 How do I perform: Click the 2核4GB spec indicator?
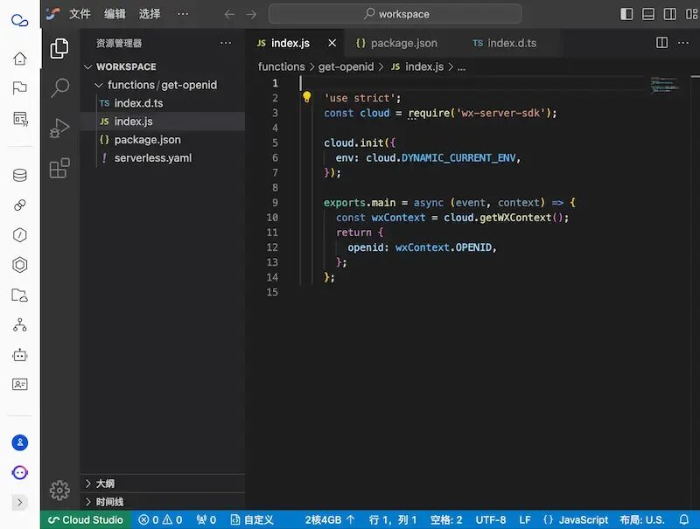(x=330, y=519)
